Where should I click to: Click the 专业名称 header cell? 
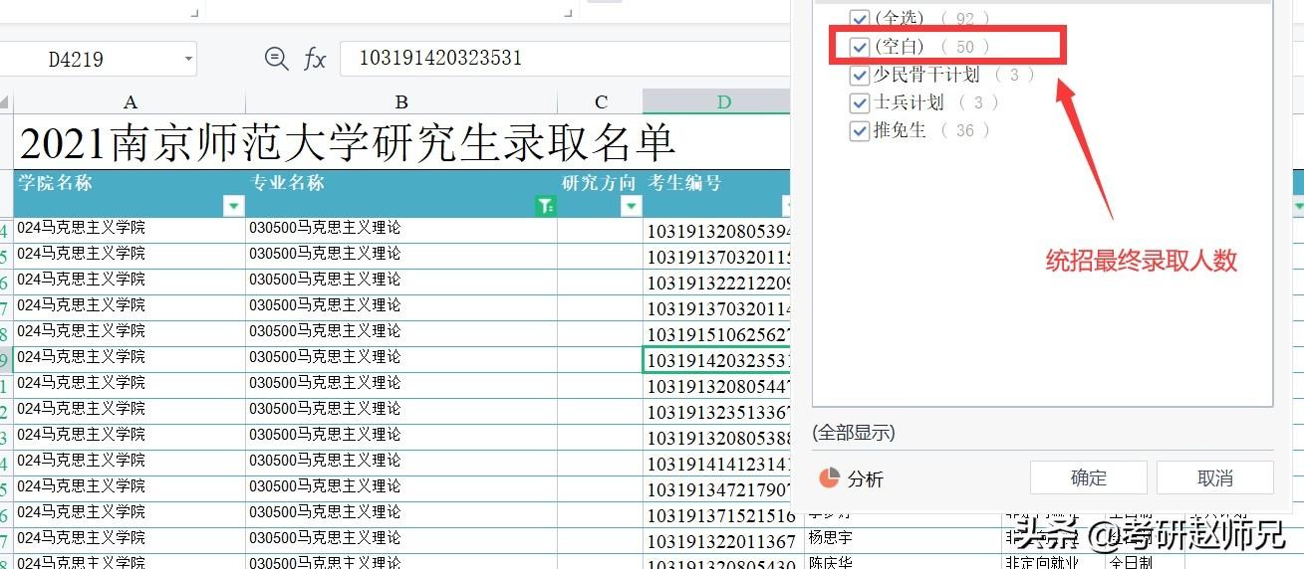click(x=401, y=193)
